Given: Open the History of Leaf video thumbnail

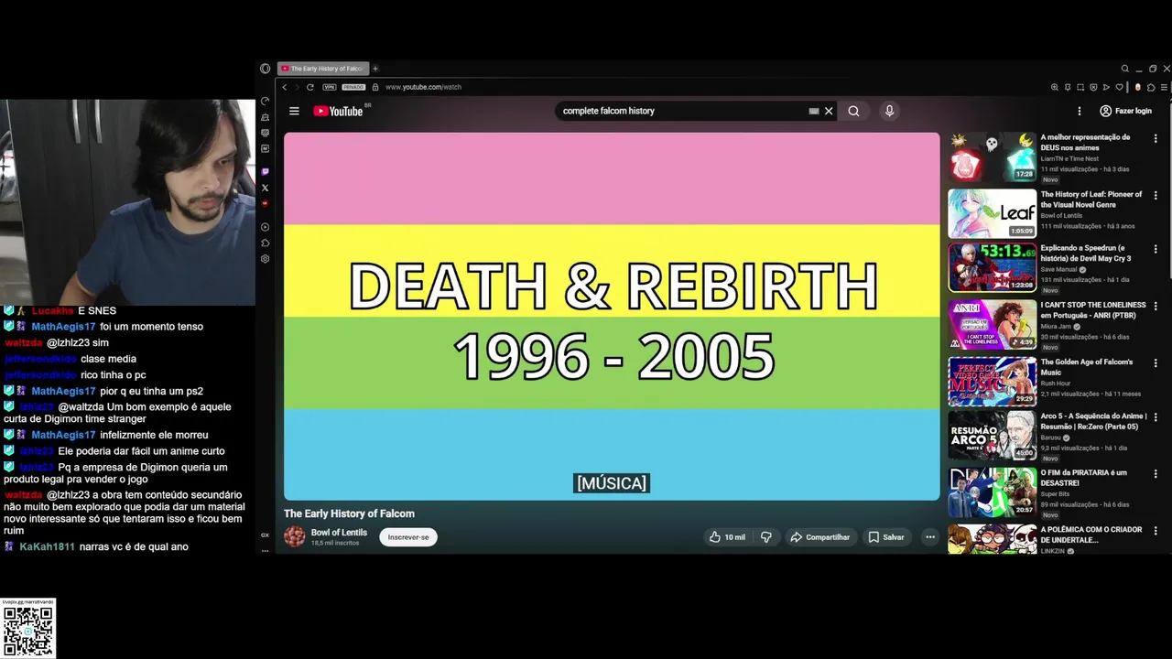Looking at the screenshot, I should (992, 213).
